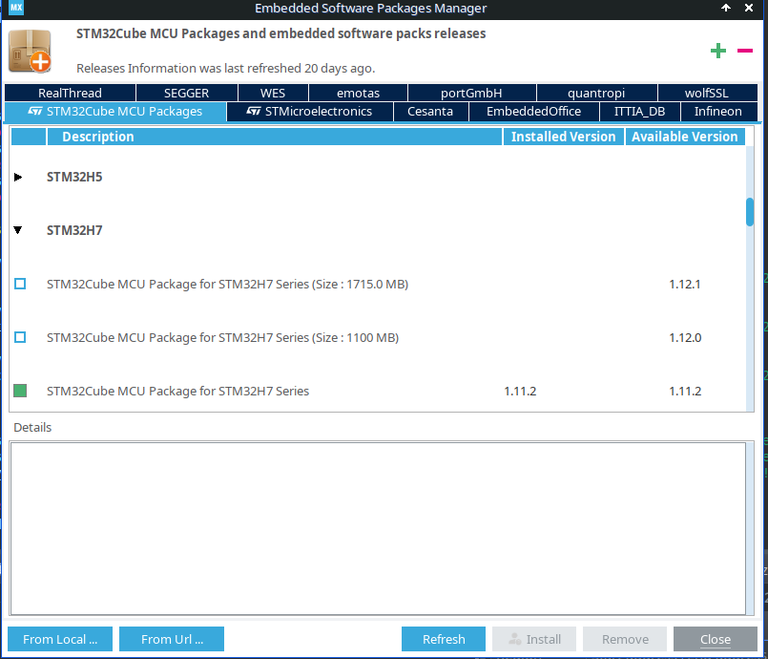Select the STM32Cube MCU Packages tab

click(115, 112)
